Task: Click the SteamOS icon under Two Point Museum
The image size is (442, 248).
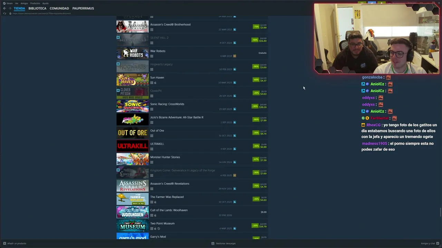Action: click(158, 229)
